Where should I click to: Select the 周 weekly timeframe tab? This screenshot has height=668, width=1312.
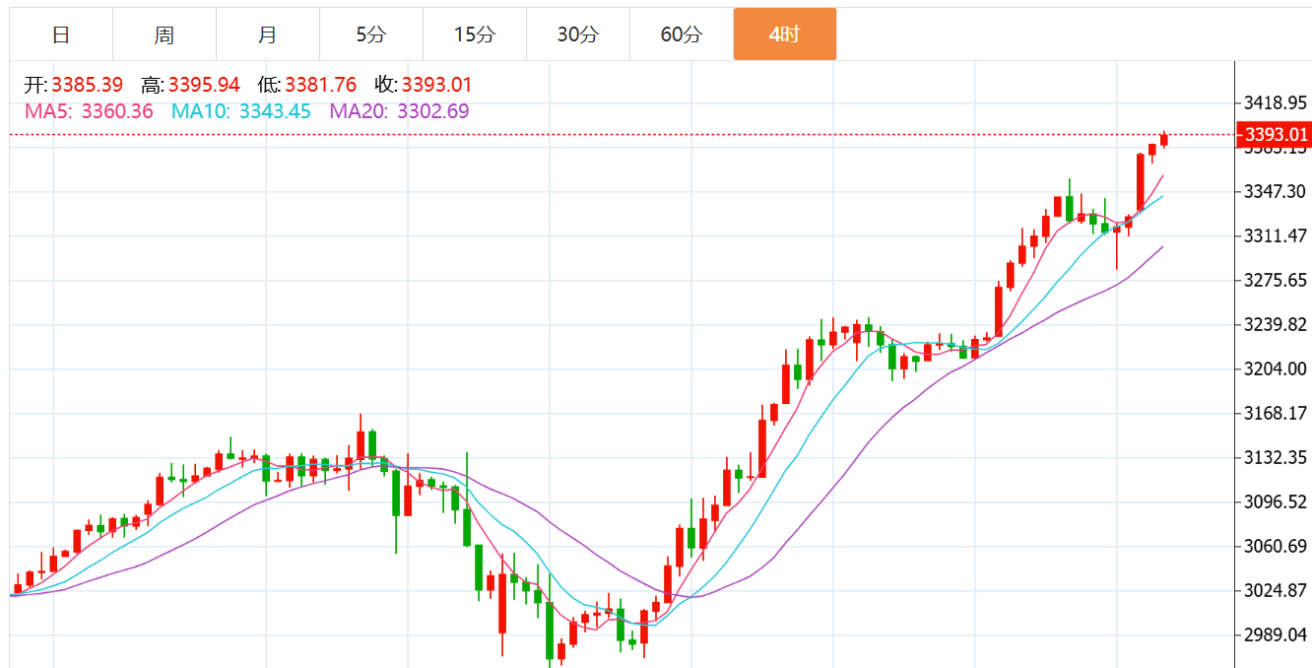(x=164, y=34)
